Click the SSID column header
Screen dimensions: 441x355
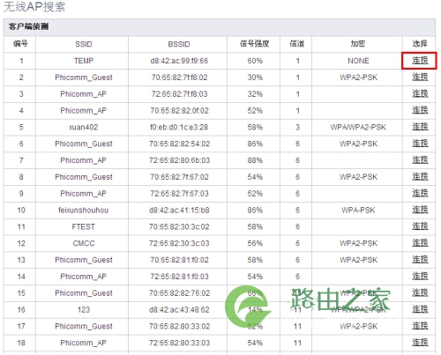[84, 44]
